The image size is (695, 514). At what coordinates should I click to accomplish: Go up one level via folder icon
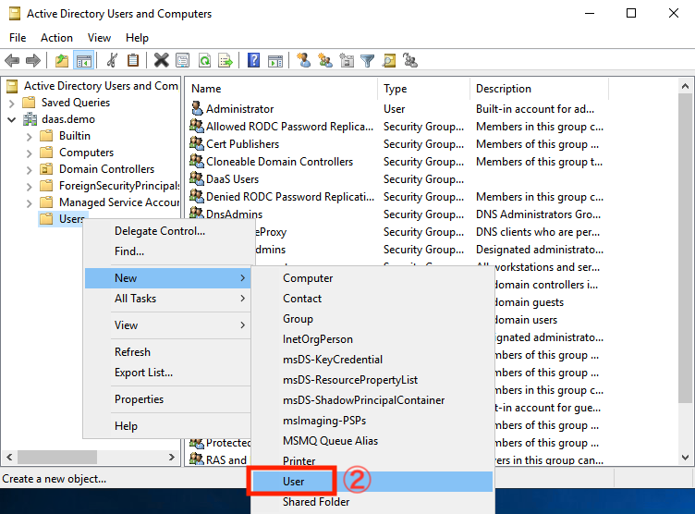coord(62,60)
